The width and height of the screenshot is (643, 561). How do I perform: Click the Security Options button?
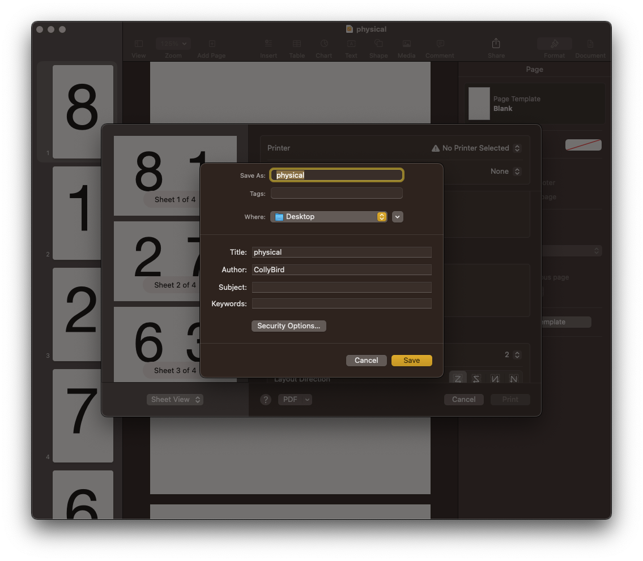288,326
